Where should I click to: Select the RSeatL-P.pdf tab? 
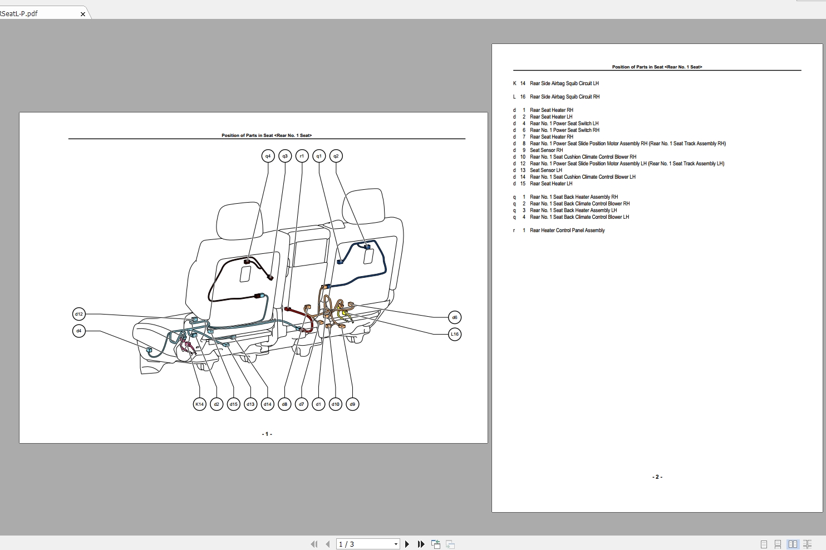[x=33, y=13]
